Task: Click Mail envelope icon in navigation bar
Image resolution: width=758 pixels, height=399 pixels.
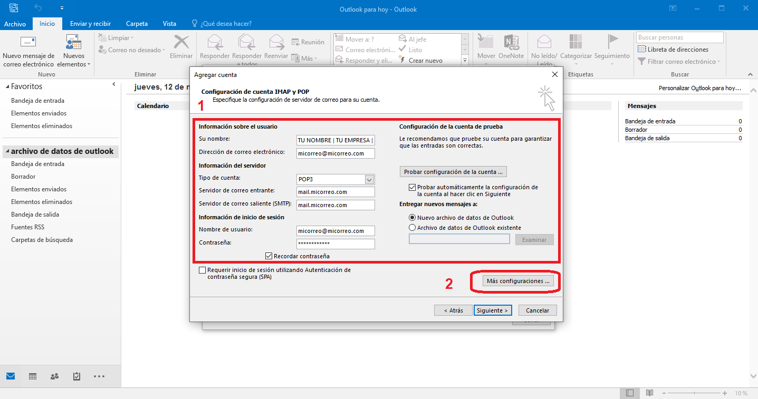Action: [x=11, y=376]
